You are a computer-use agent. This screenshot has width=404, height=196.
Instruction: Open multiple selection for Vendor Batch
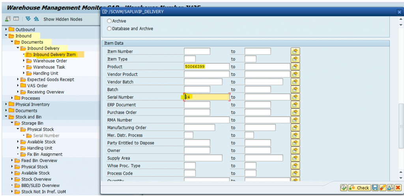[295, 82]
